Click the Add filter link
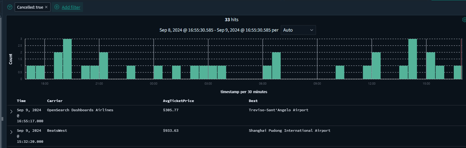The width and height of the screenshot is (466, 148). click(x=71, y=7)
